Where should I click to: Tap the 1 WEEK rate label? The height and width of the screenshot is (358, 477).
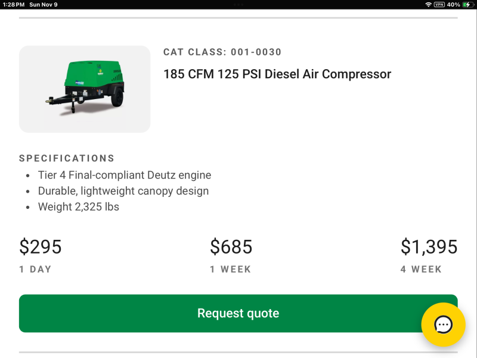pos(230,269)
